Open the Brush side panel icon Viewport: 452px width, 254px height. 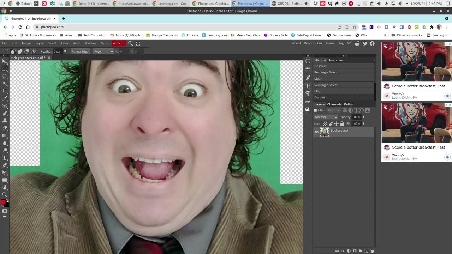tap(308, 77)
